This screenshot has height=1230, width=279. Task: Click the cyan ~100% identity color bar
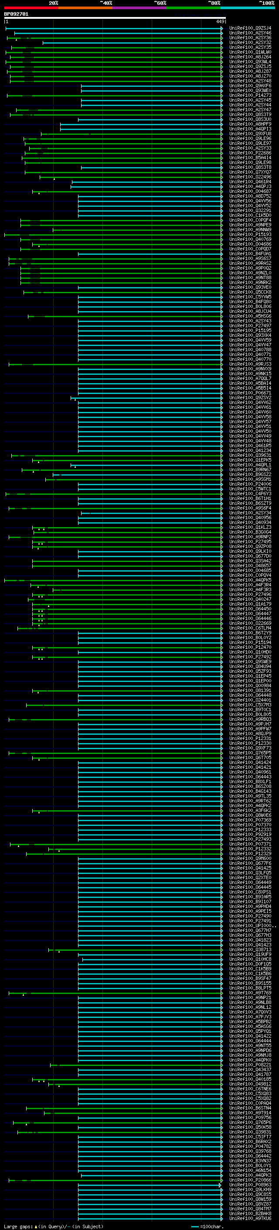pos(248,8)
